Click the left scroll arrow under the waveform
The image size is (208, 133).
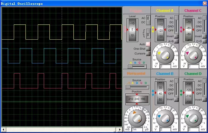point(4,129)
